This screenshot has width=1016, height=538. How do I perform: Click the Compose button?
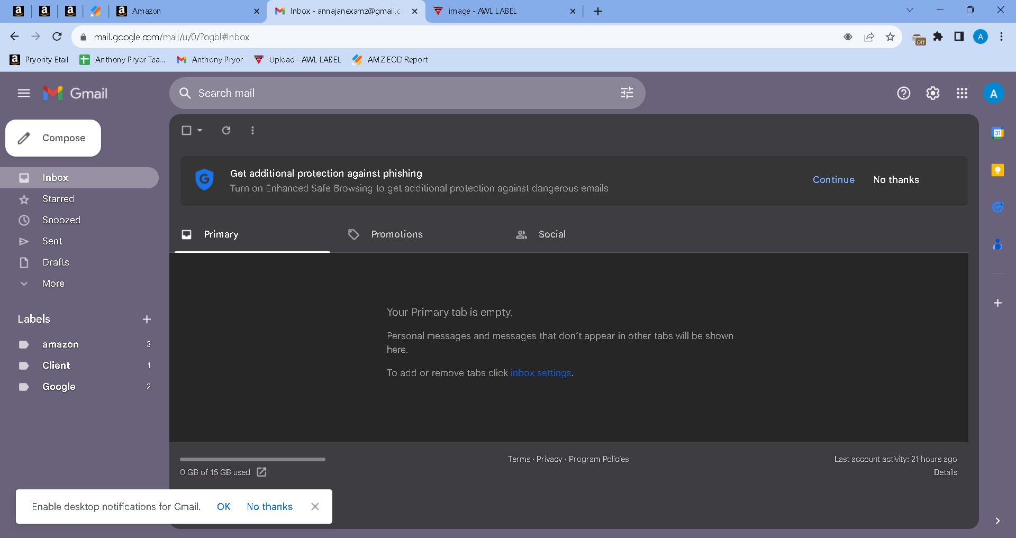(53, 138)
